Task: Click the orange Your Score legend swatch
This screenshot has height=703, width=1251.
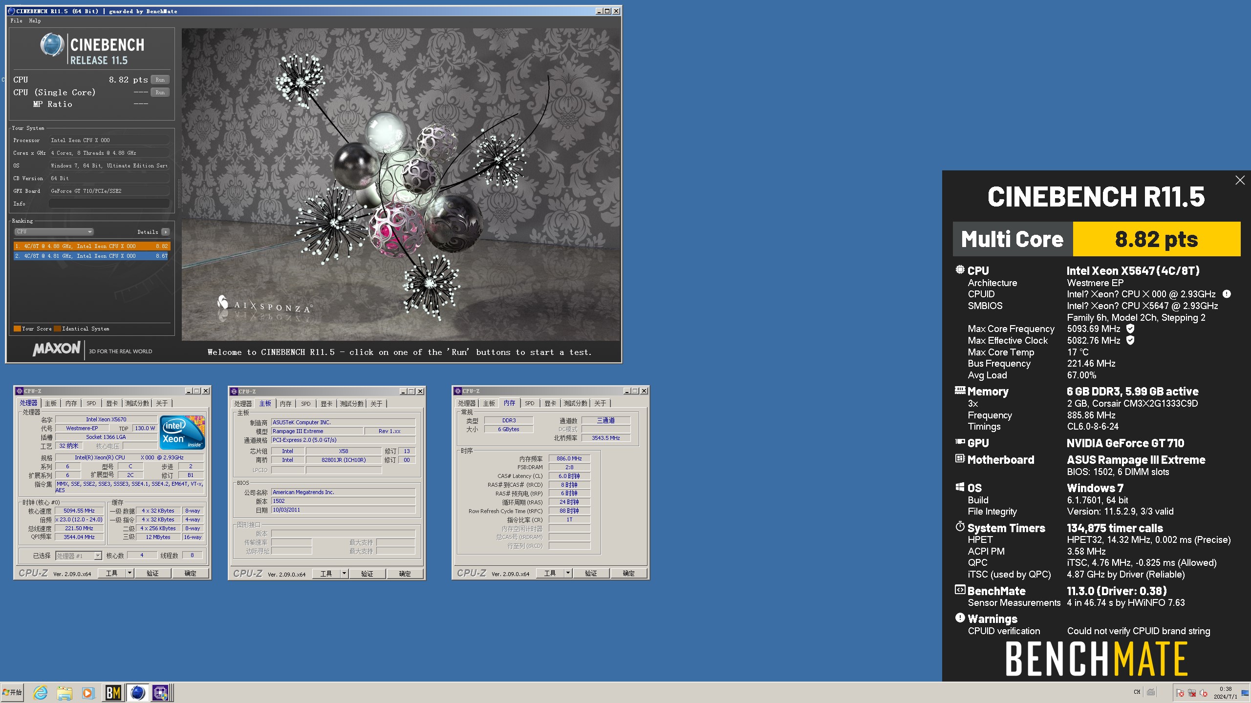Action: click(17, 329)
